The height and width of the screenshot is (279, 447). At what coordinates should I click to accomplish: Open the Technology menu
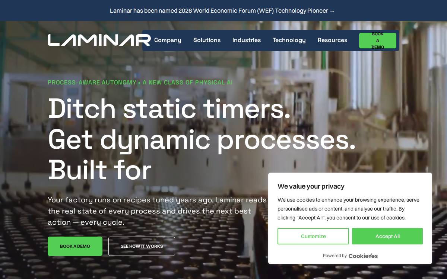pyautogui.click(x=289, y=40)
